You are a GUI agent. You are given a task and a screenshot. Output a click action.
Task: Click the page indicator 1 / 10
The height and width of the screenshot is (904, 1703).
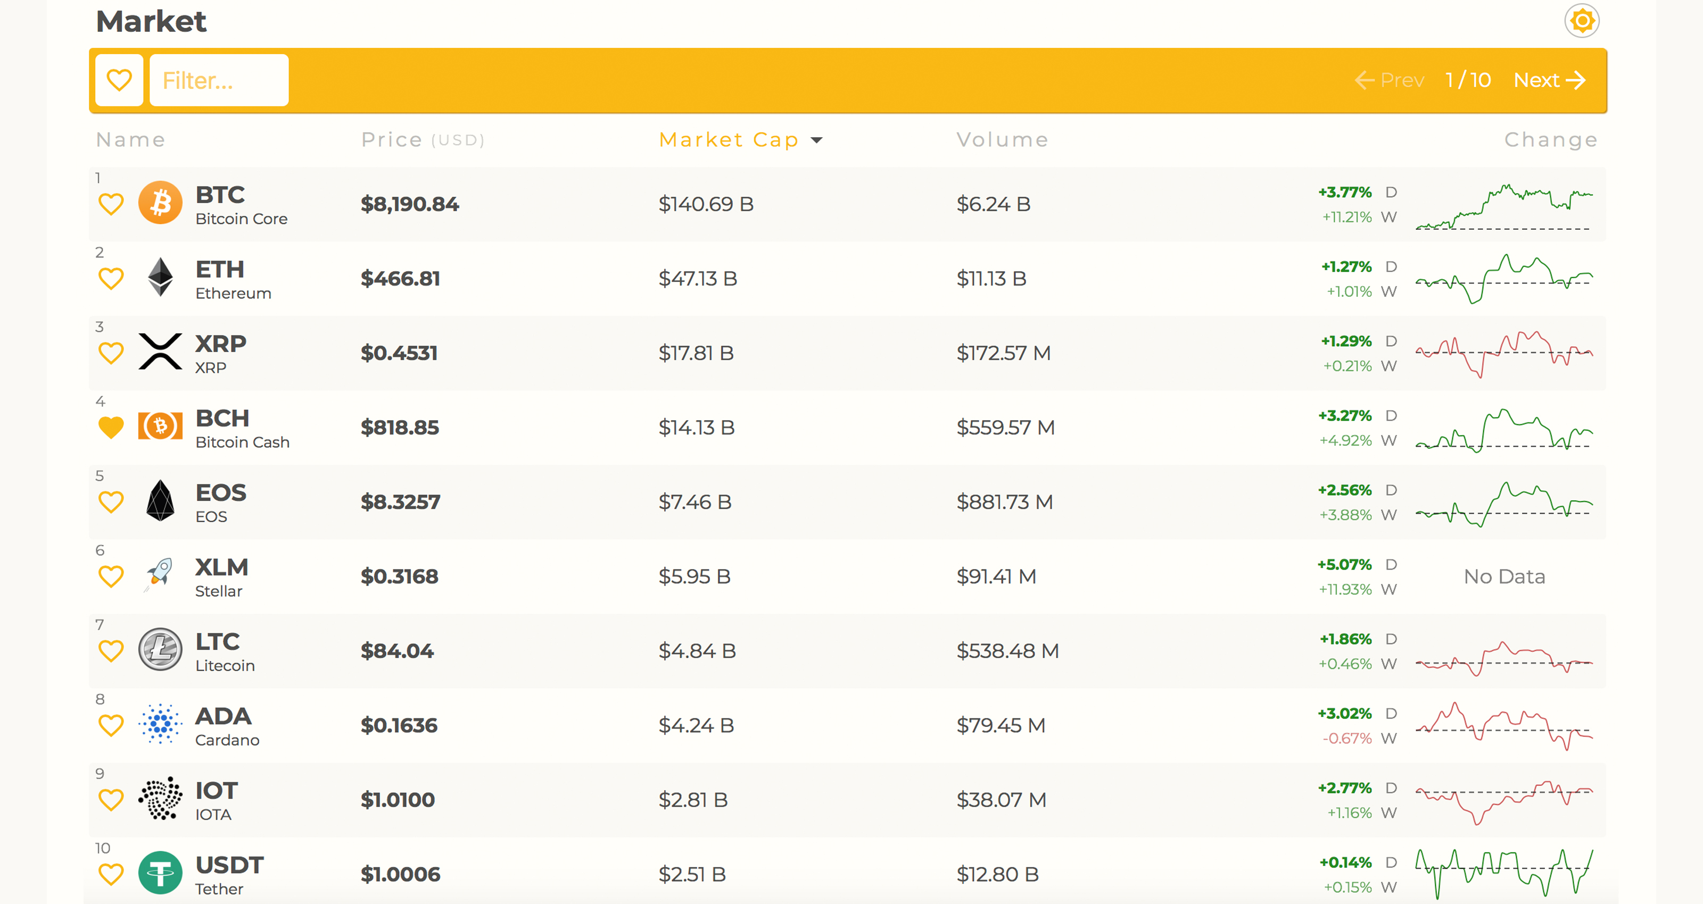tap(1468, 80)
